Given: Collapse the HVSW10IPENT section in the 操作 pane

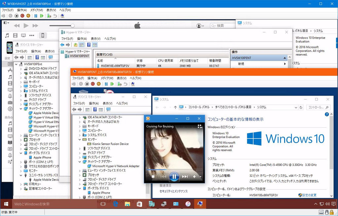Looking at the screenshot, I should (x=285, y=58).
